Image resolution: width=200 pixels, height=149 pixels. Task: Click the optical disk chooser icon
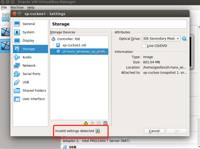click(184, 39)
